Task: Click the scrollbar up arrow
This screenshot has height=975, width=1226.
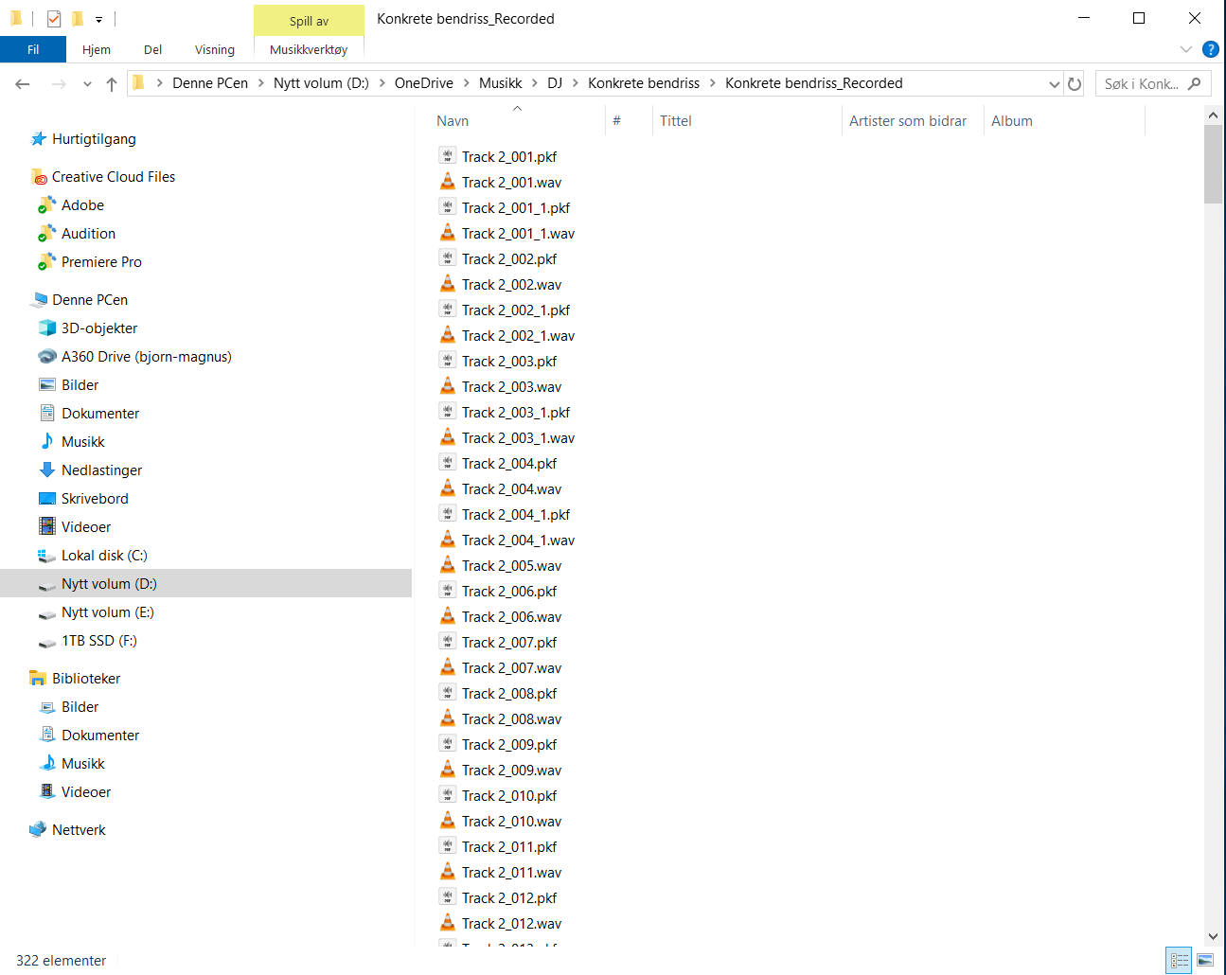Action: [x=1213, y=115]
